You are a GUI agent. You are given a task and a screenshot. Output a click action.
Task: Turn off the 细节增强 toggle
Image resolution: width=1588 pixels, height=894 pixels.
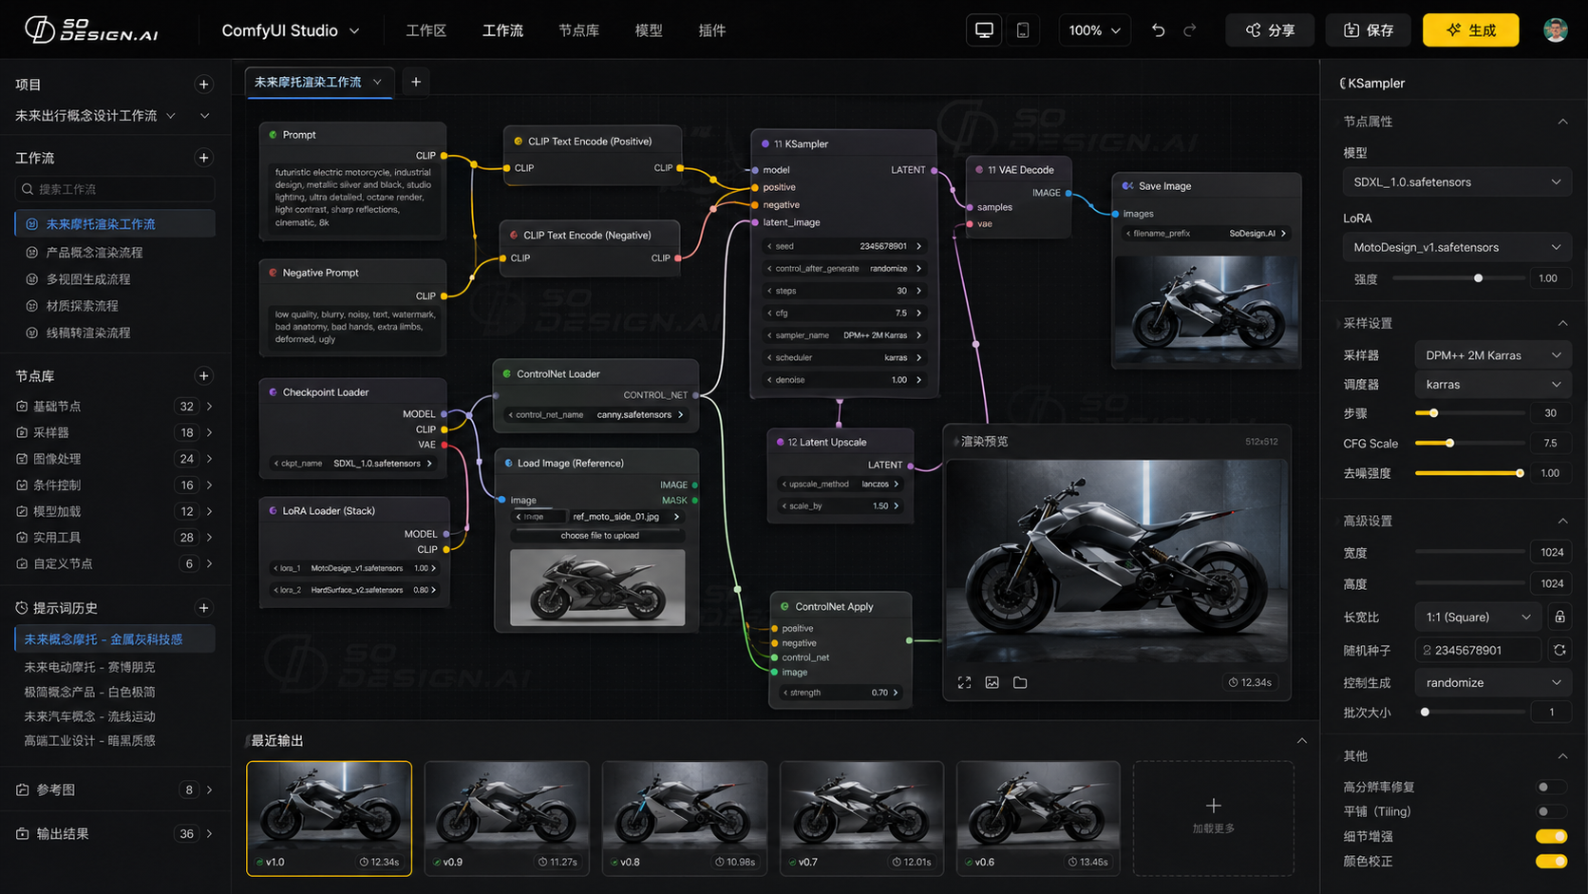coord(1550,836)
